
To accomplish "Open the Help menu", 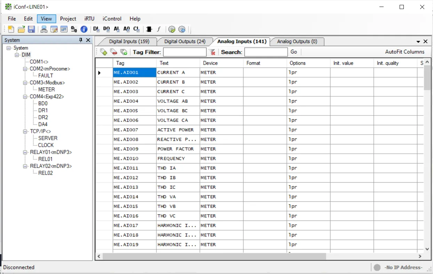I will [x=135, y=19].
